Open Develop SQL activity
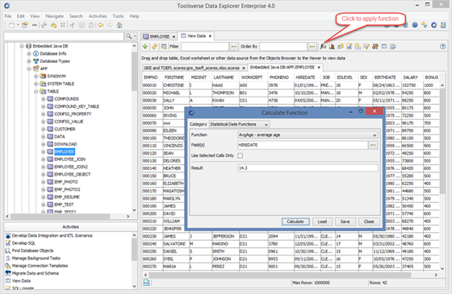The height and width of the screenshot is (294, 452). pos(23,243)
